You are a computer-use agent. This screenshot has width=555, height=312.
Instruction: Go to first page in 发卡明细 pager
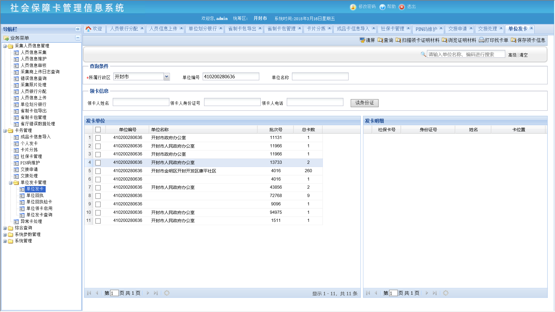(368, 293)
